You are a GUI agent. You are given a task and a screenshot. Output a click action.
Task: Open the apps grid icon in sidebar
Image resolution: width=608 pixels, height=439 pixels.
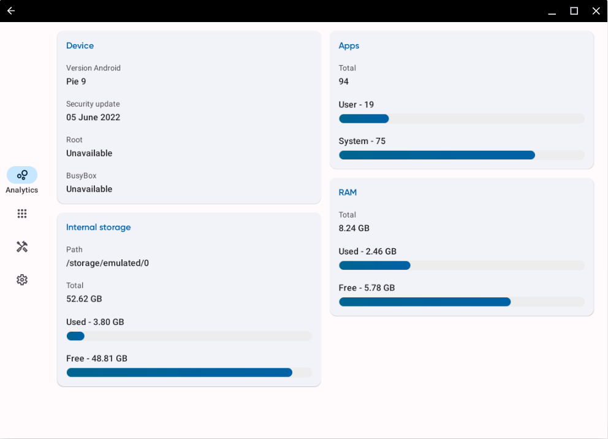pyautogui.click(x=22, y=214)
